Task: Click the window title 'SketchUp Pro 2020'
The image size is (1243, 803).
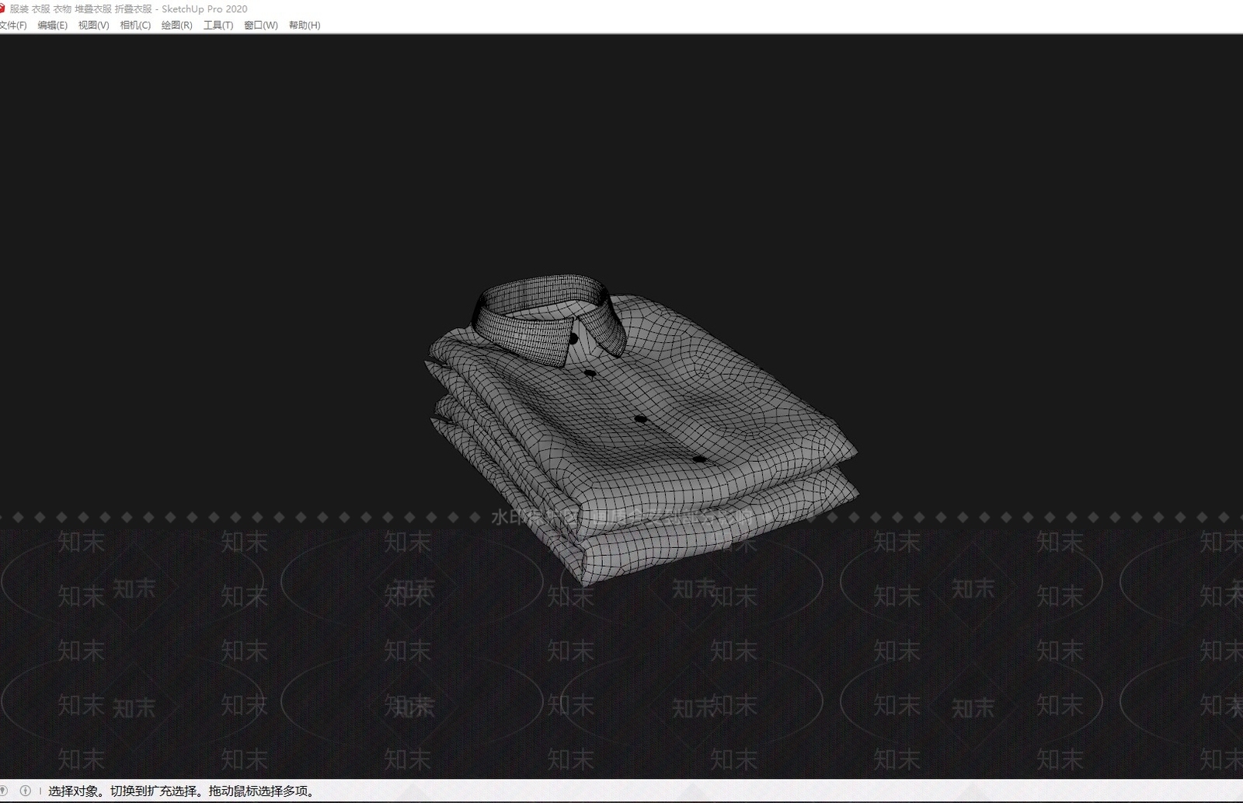Action: coord(204,9)
